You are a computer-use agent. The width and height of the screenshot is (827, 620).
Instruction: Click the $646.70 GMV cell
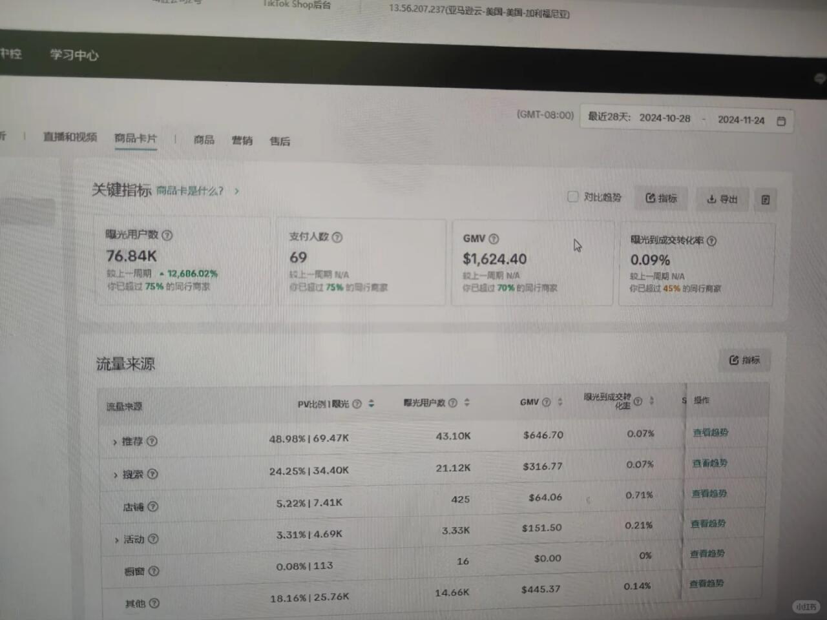tap(543, 435)
